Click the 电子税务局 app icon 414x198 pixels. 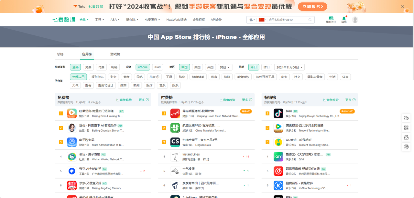pos(72,142)
